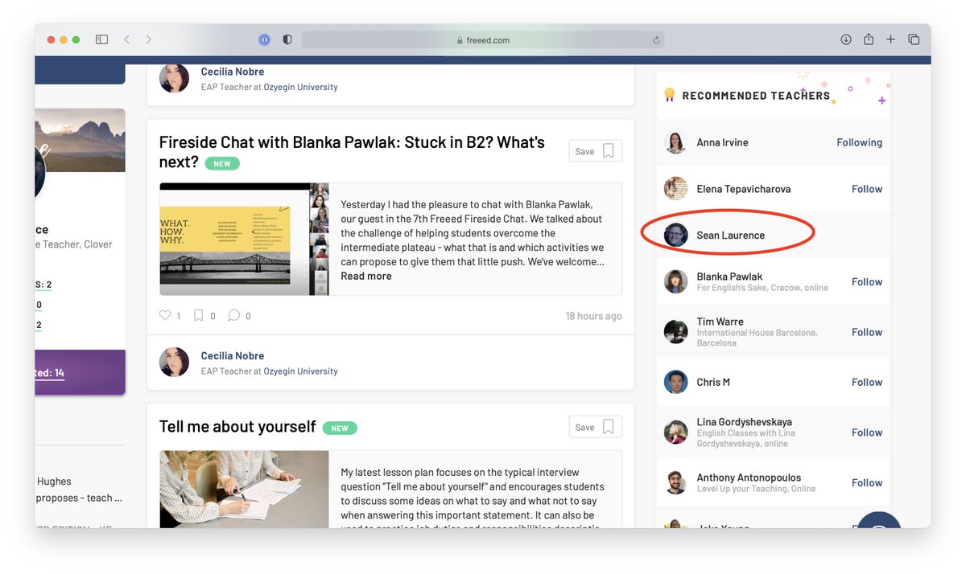Open the 1Password extension icon
The image size is (966, 574).
264,39
